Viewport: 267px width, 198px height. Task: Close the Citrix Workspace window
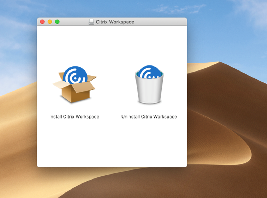pyautogui.click(x=42, y=22)
